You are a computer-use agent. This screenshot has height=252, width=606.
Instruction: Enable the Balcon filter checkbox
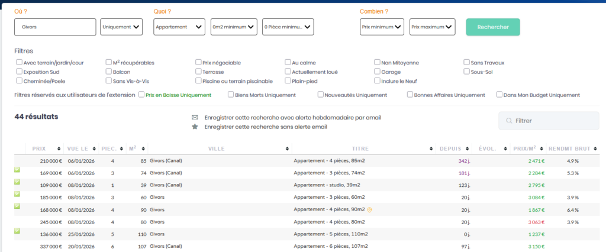click(x=109, y=72)
